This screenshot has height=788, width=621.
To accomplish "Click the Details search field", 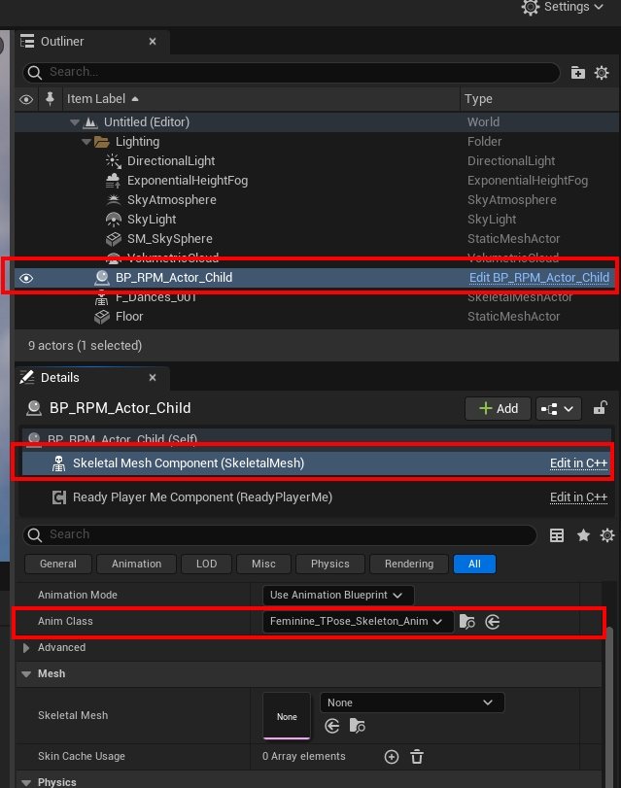I will point(280,534).
